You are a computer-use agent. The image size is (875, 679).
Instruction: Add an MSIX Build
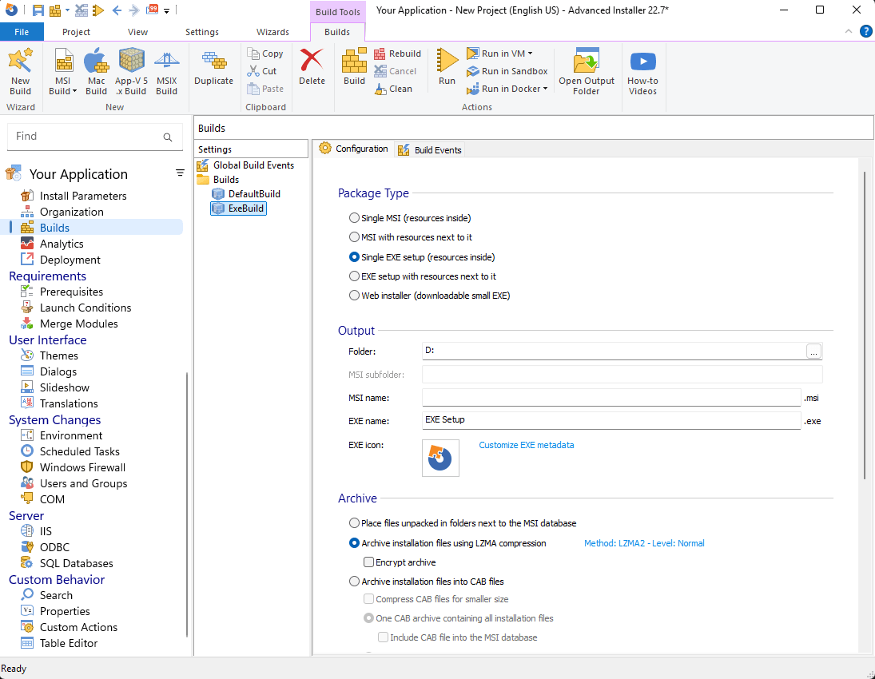coord(166,71)
